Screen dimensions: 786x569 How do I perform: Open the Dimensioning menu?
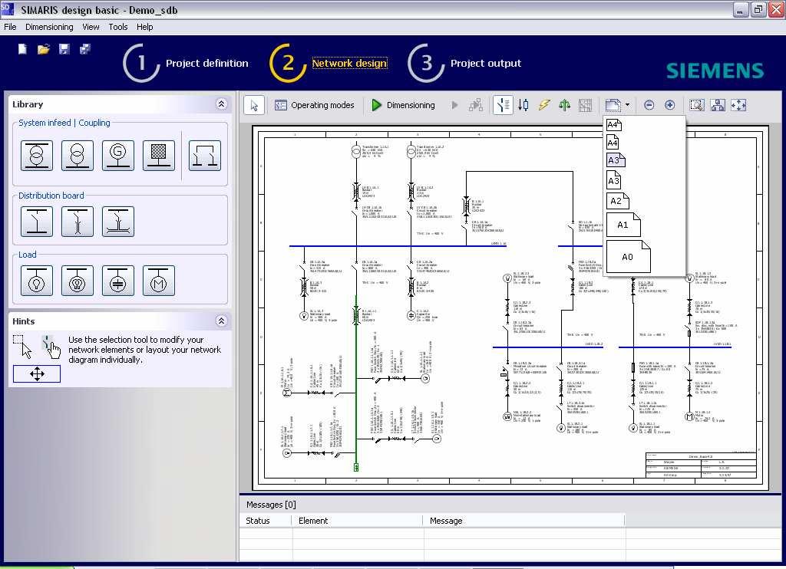[x=49, y=27]
